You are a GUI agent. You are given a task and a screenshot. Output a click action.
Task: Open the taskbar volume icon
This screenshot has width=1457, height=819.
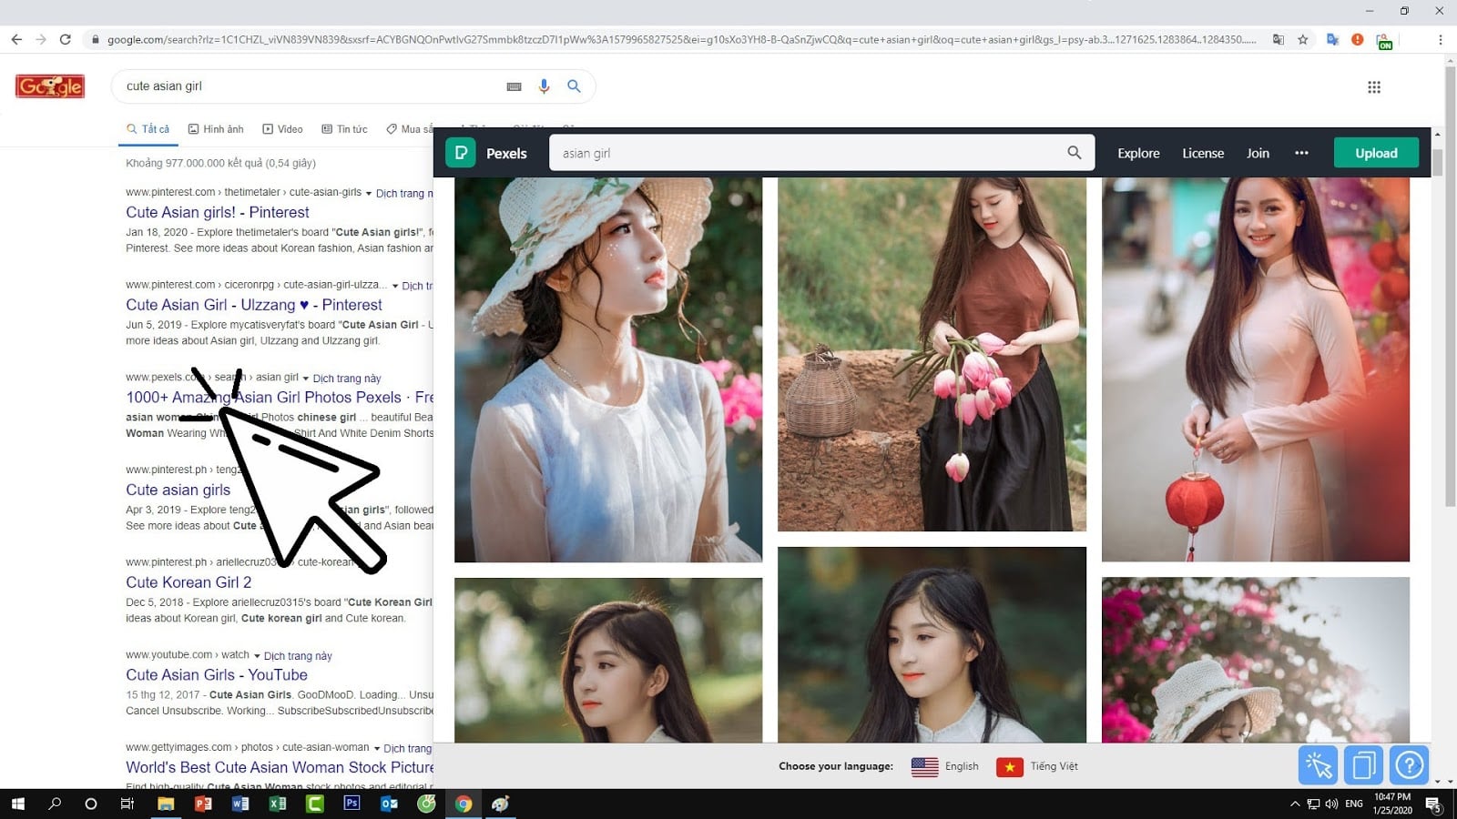(1331, 804)
